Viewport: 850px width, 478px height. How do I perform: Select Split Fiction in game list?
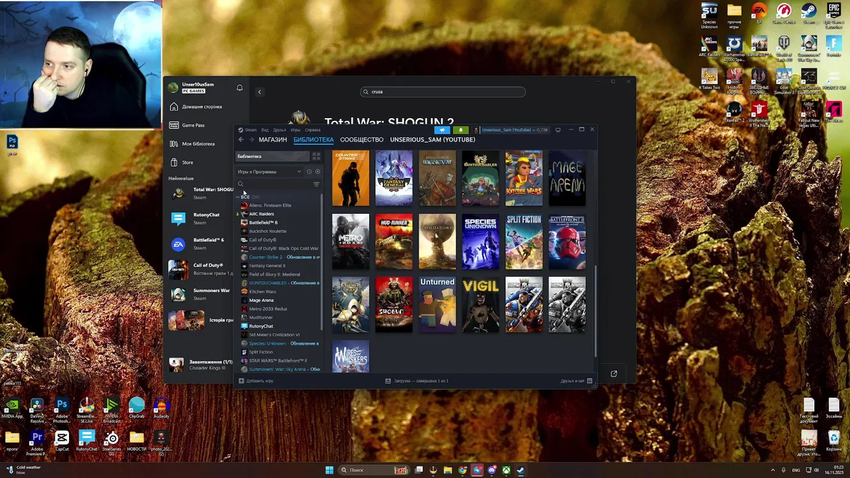pos(261,352)
